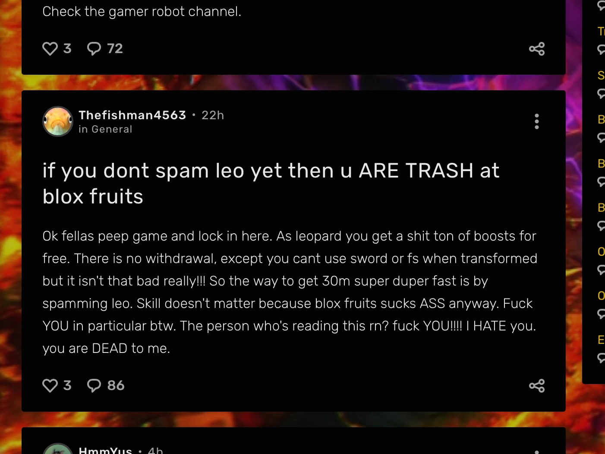Click the 22h post timestamp
This screenshot has width=605, height=454.
coord(213,115)
